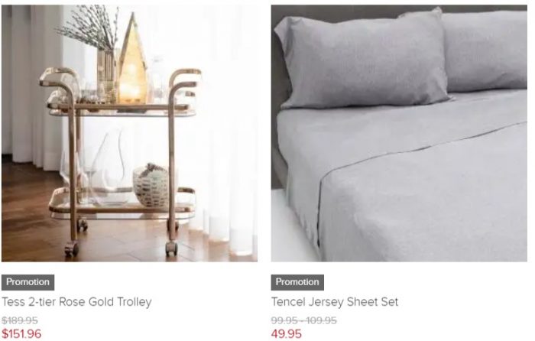Click the vase of branches on the trolley

(96, 51)
